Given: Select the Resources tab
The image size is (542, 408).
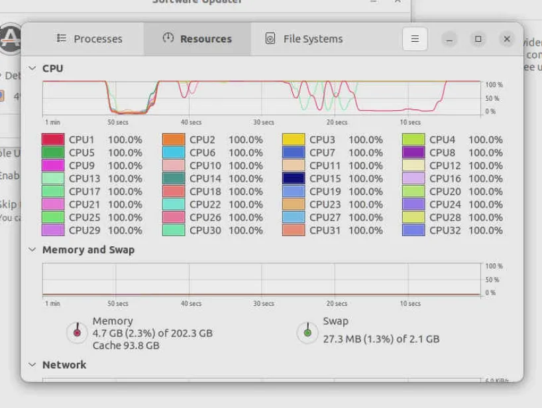Looking at the screenshot, I should click(197, 39).
